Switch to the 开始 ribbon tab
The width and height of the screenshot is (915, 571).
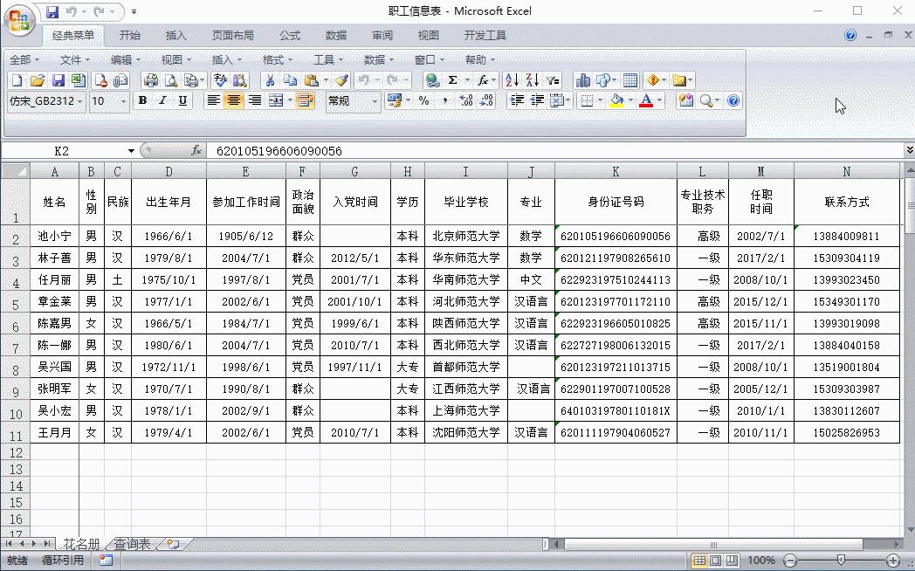click(x=129, y=36)
